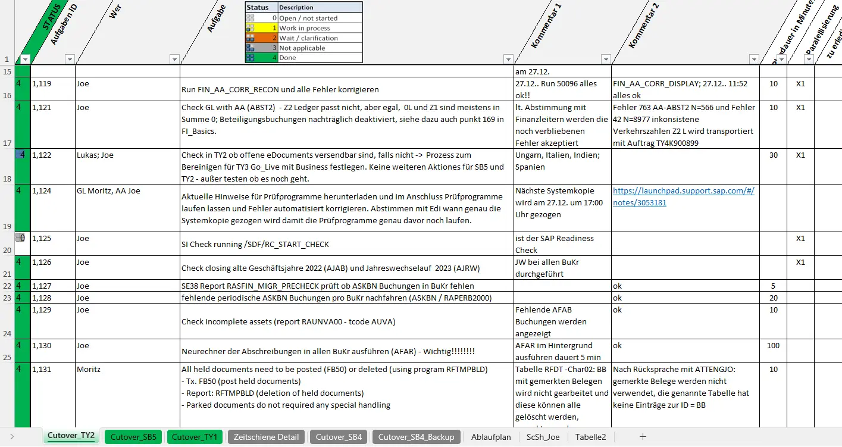Viewport: 842px width, 447px height.
Task: Switch to the Ablaufplan sheet
Action: coord(490,436)
